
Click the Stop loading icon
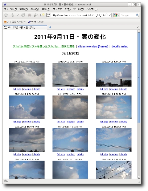click(29, 15)
